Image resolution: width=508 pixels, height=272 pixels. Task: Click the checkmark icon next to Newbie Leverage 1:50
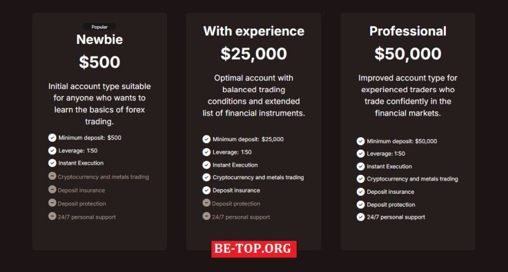(52, 151)
